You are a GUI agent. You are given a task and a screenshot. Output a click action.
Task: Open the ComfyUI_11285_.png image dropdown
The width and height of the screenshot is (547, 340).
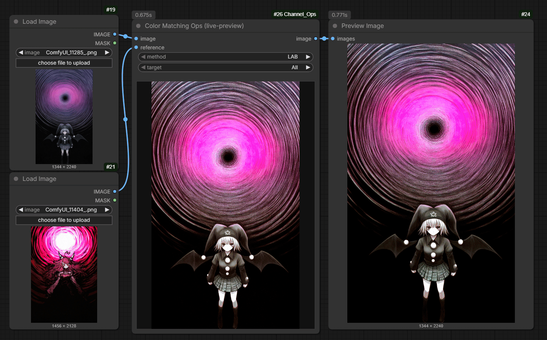[x=64, y=52]
